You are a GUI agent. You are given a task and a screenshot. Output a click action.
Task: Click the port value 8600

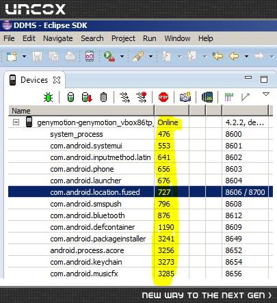click(233, 134)
